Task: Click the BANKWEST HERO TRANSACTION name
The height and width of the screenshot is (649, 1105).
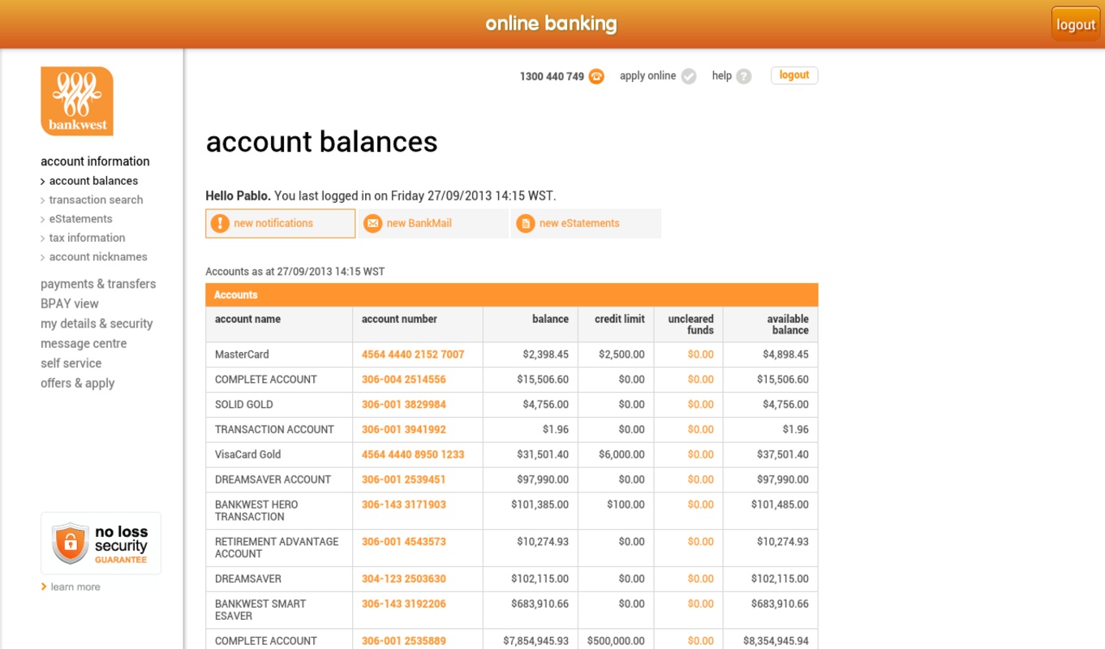Action: pyautogui.click(x=256, y=511)
